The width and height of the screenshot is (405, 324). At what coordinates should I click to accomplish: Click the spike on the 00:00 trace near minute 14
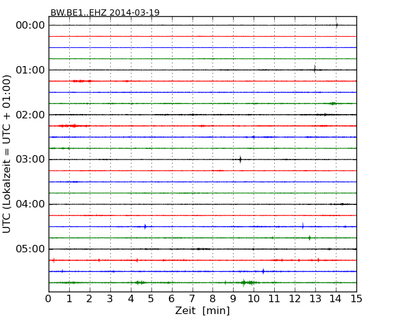(336, 25)
